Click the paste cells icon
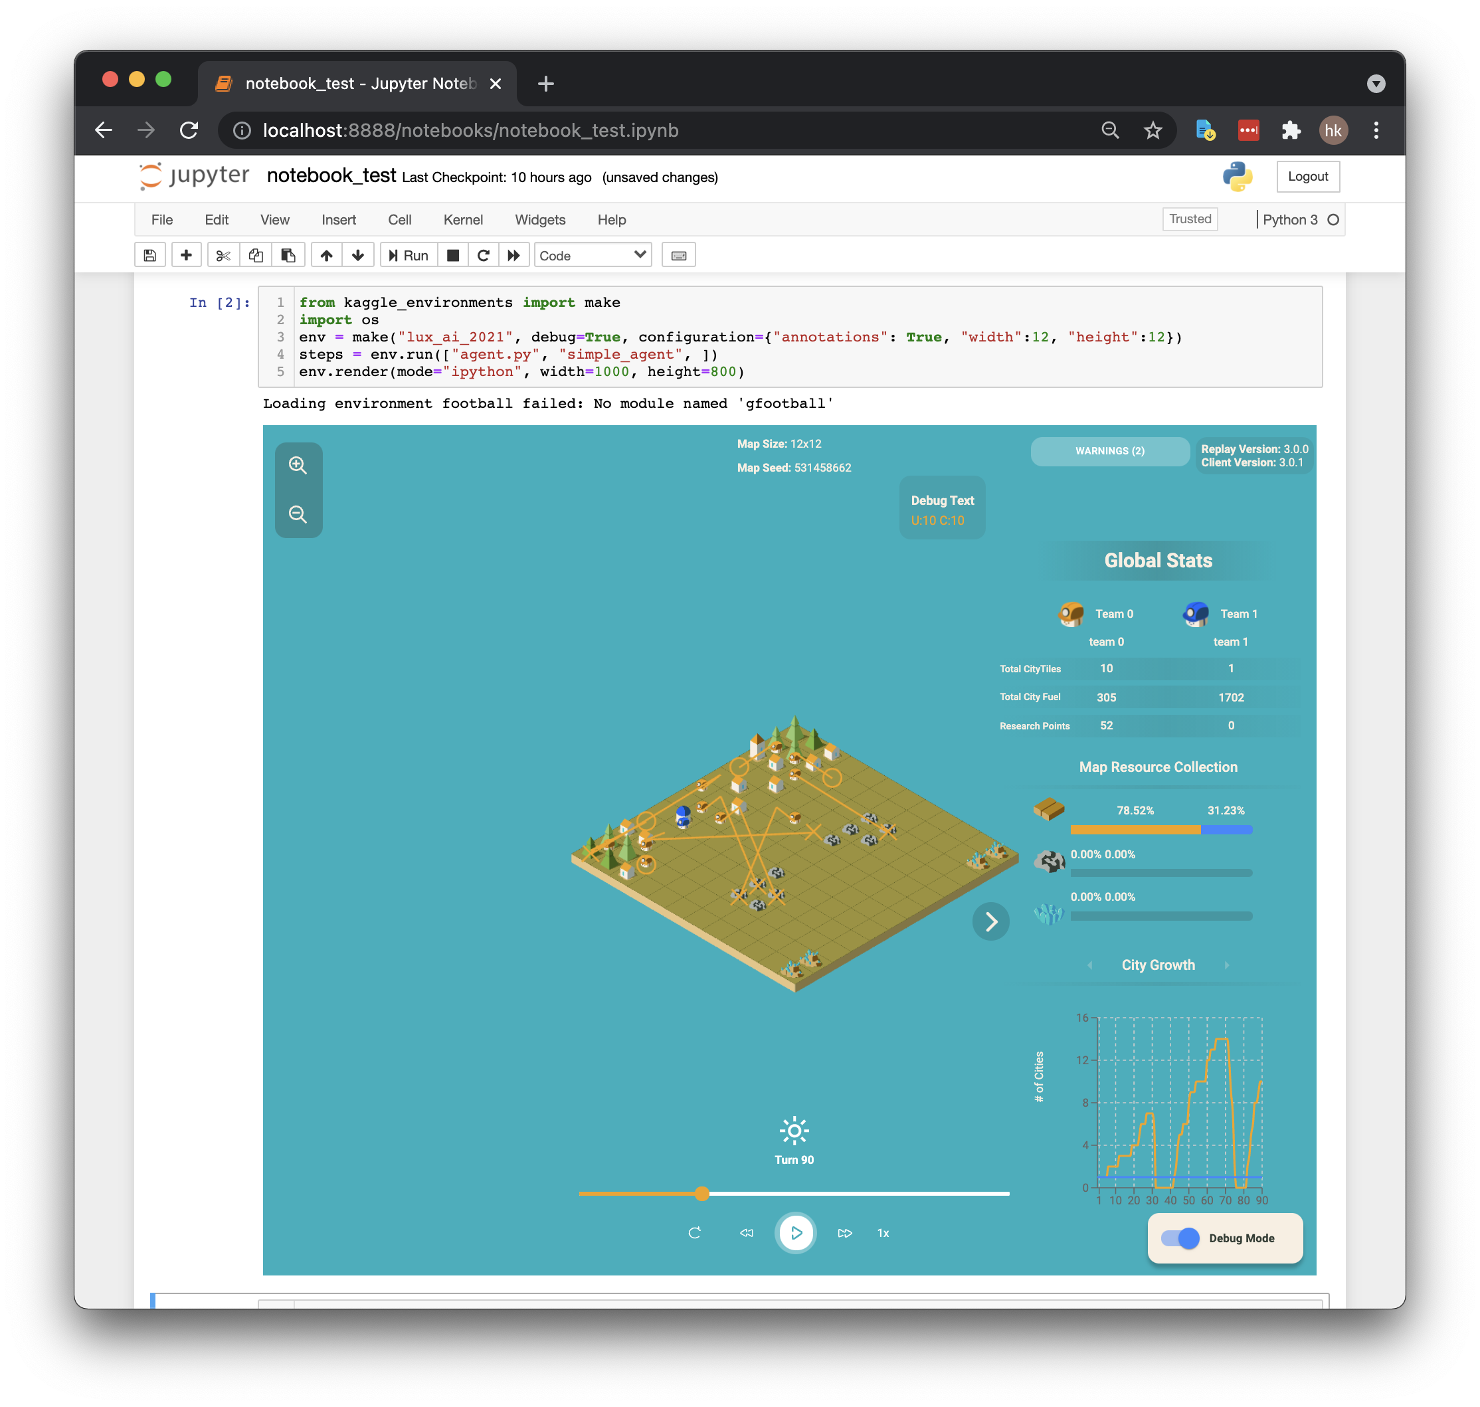Screen dimensions: 1480x1407 pyautogui.click(x=288, y=256)
